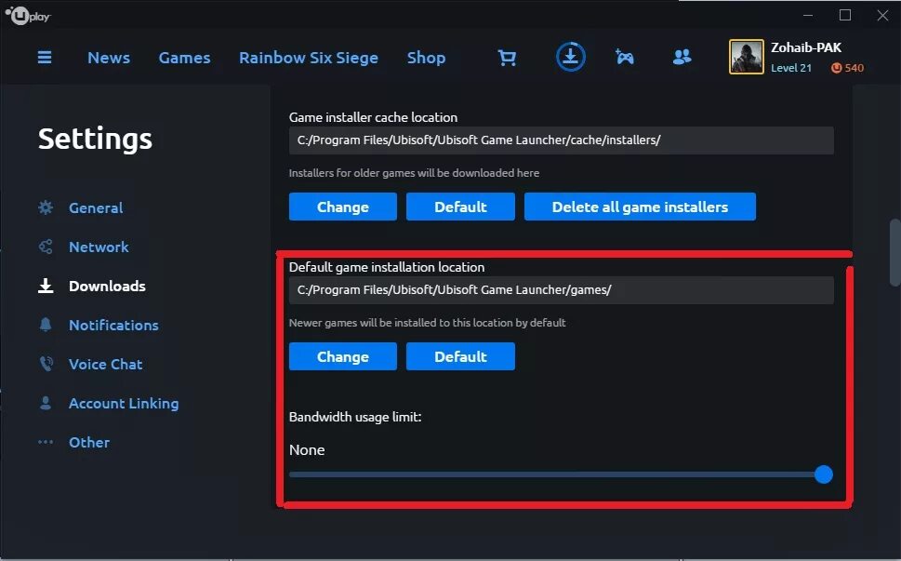Click the Settings heading

tap(95, 140)
